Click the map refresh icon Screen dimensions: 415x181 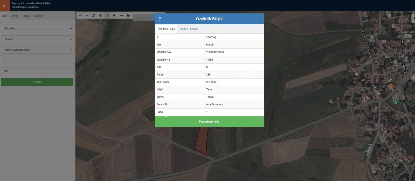[x=94, y=16]
